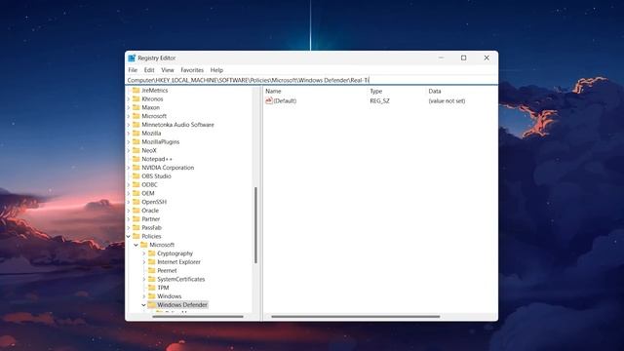Select the Windows key label under Policies
This screenshot has width=624, height=351.
point(169,296)
